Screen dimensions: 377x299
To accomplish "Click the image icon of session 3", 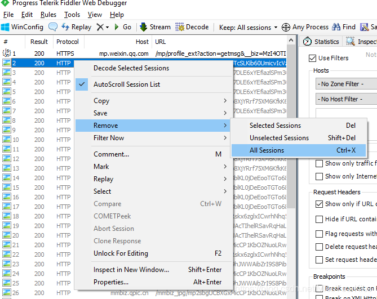I will (x=7, y=72).
